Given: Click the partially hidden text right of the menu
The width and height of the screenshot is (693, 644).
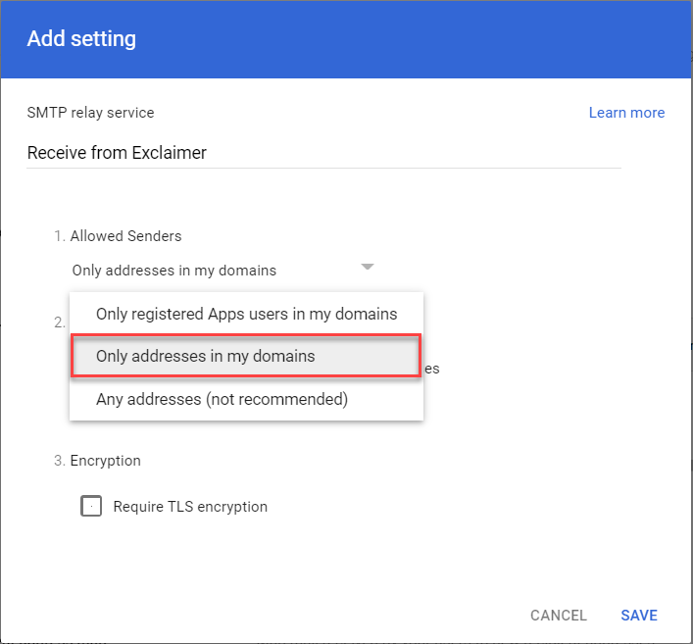Looking at the screenshot, I should (432, 370).
